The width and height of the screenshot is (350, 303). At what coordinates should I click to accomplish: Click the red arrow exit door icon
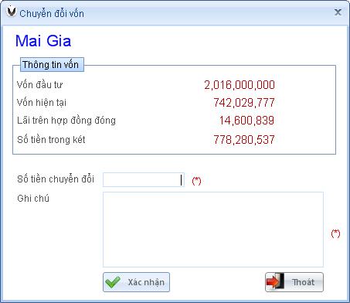point(275,281)
